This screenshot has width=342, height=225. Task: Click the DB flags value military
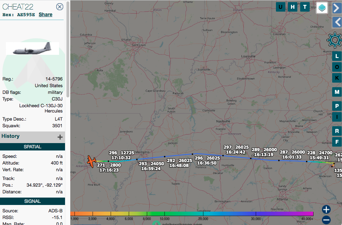point(55,92)
